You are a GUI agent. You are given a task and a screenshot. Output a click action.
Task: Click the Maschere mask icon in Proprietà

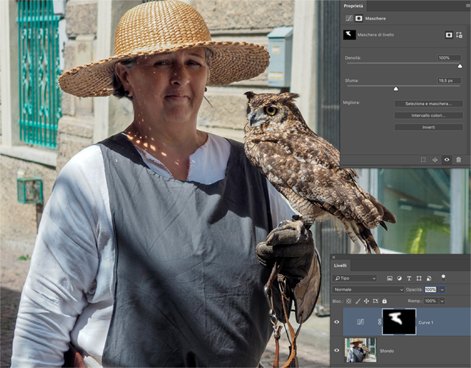point(359,18)
